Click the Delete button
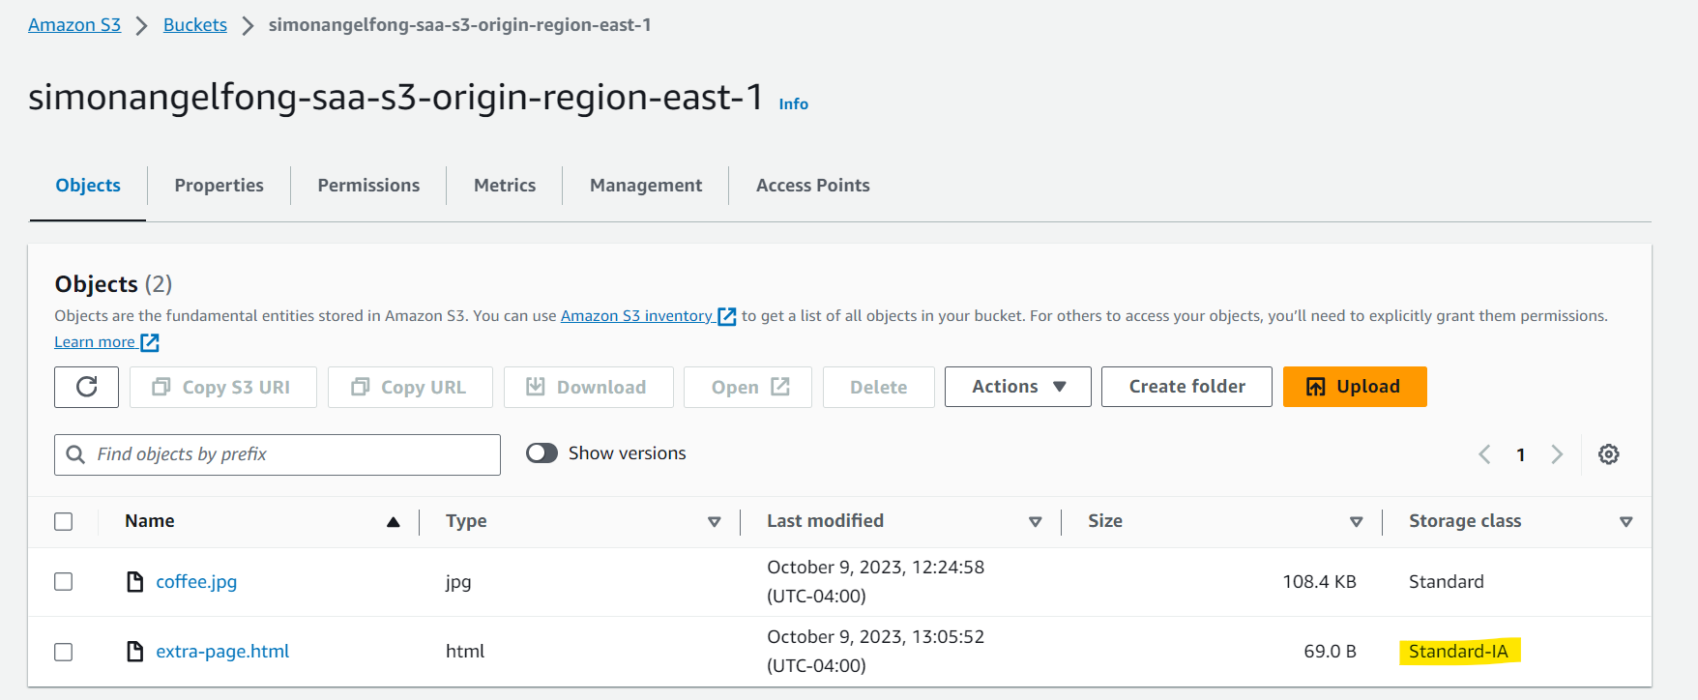Viewport: 1698px width, 700px height. pos(879,387)
